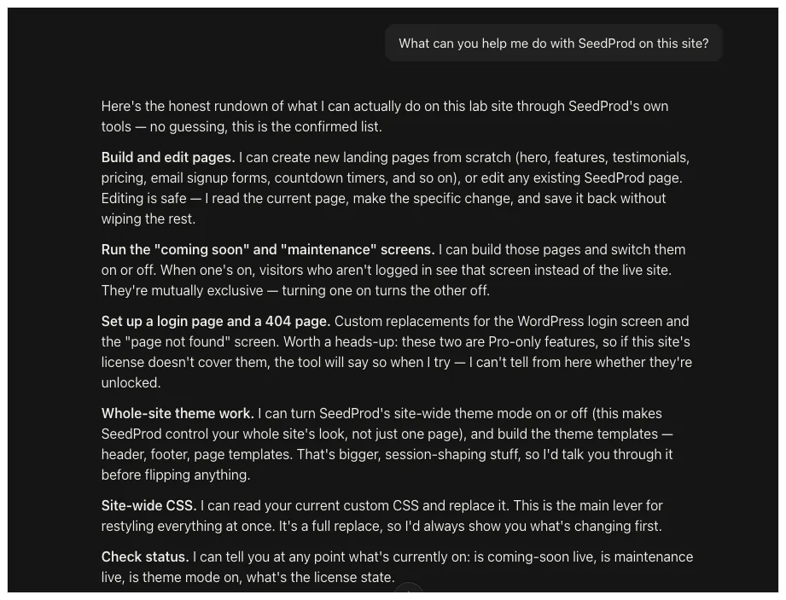Click the bold "Whole-site theme work." heading
Screen dimensions: 786x600
tap(178, 414)
